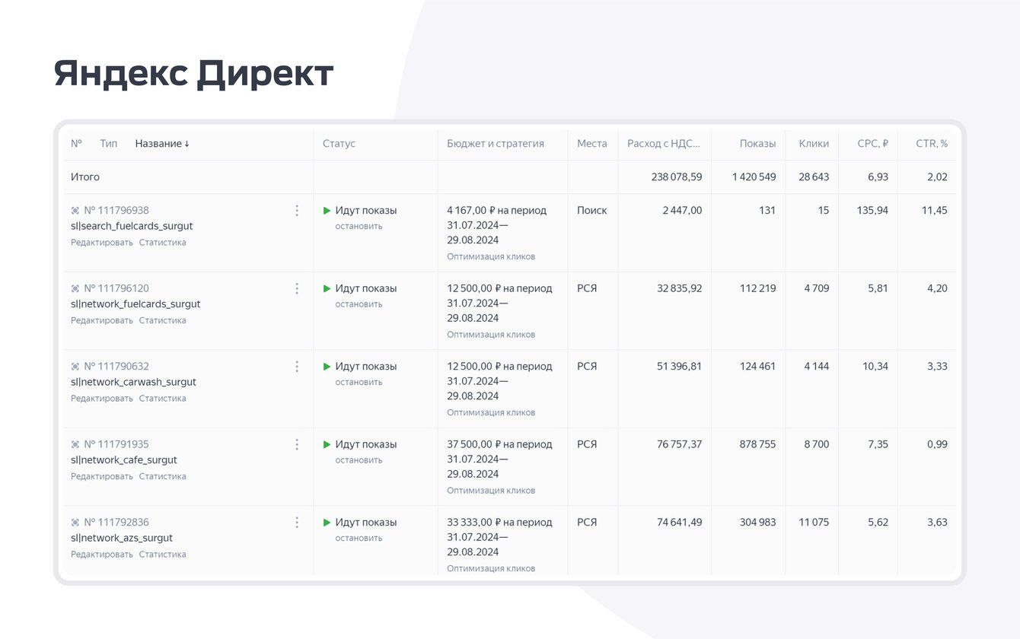Click green play status icon for sl|network_cafe_surgut
Screen dimensions: 1020x639
[327, 444]
